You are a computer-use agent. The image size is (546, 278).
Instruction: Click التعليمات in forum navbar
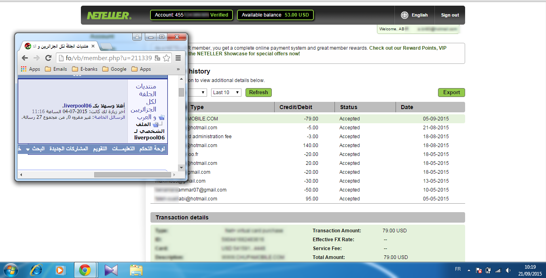coord(123,149)
